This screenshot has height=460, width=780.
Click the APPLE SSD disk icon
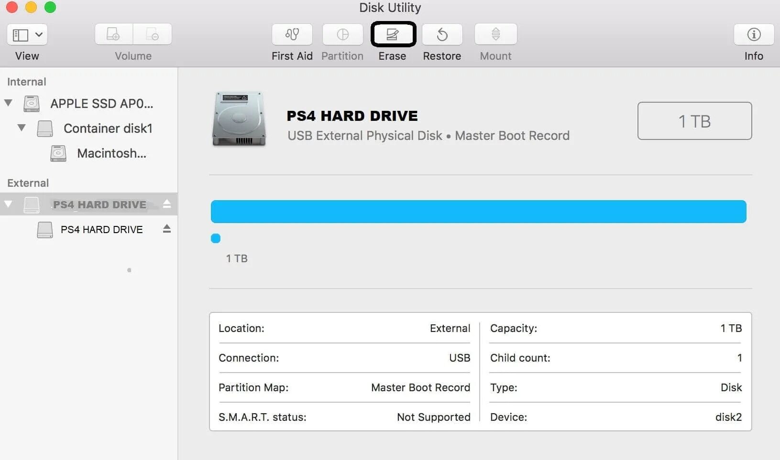point(32,104)
